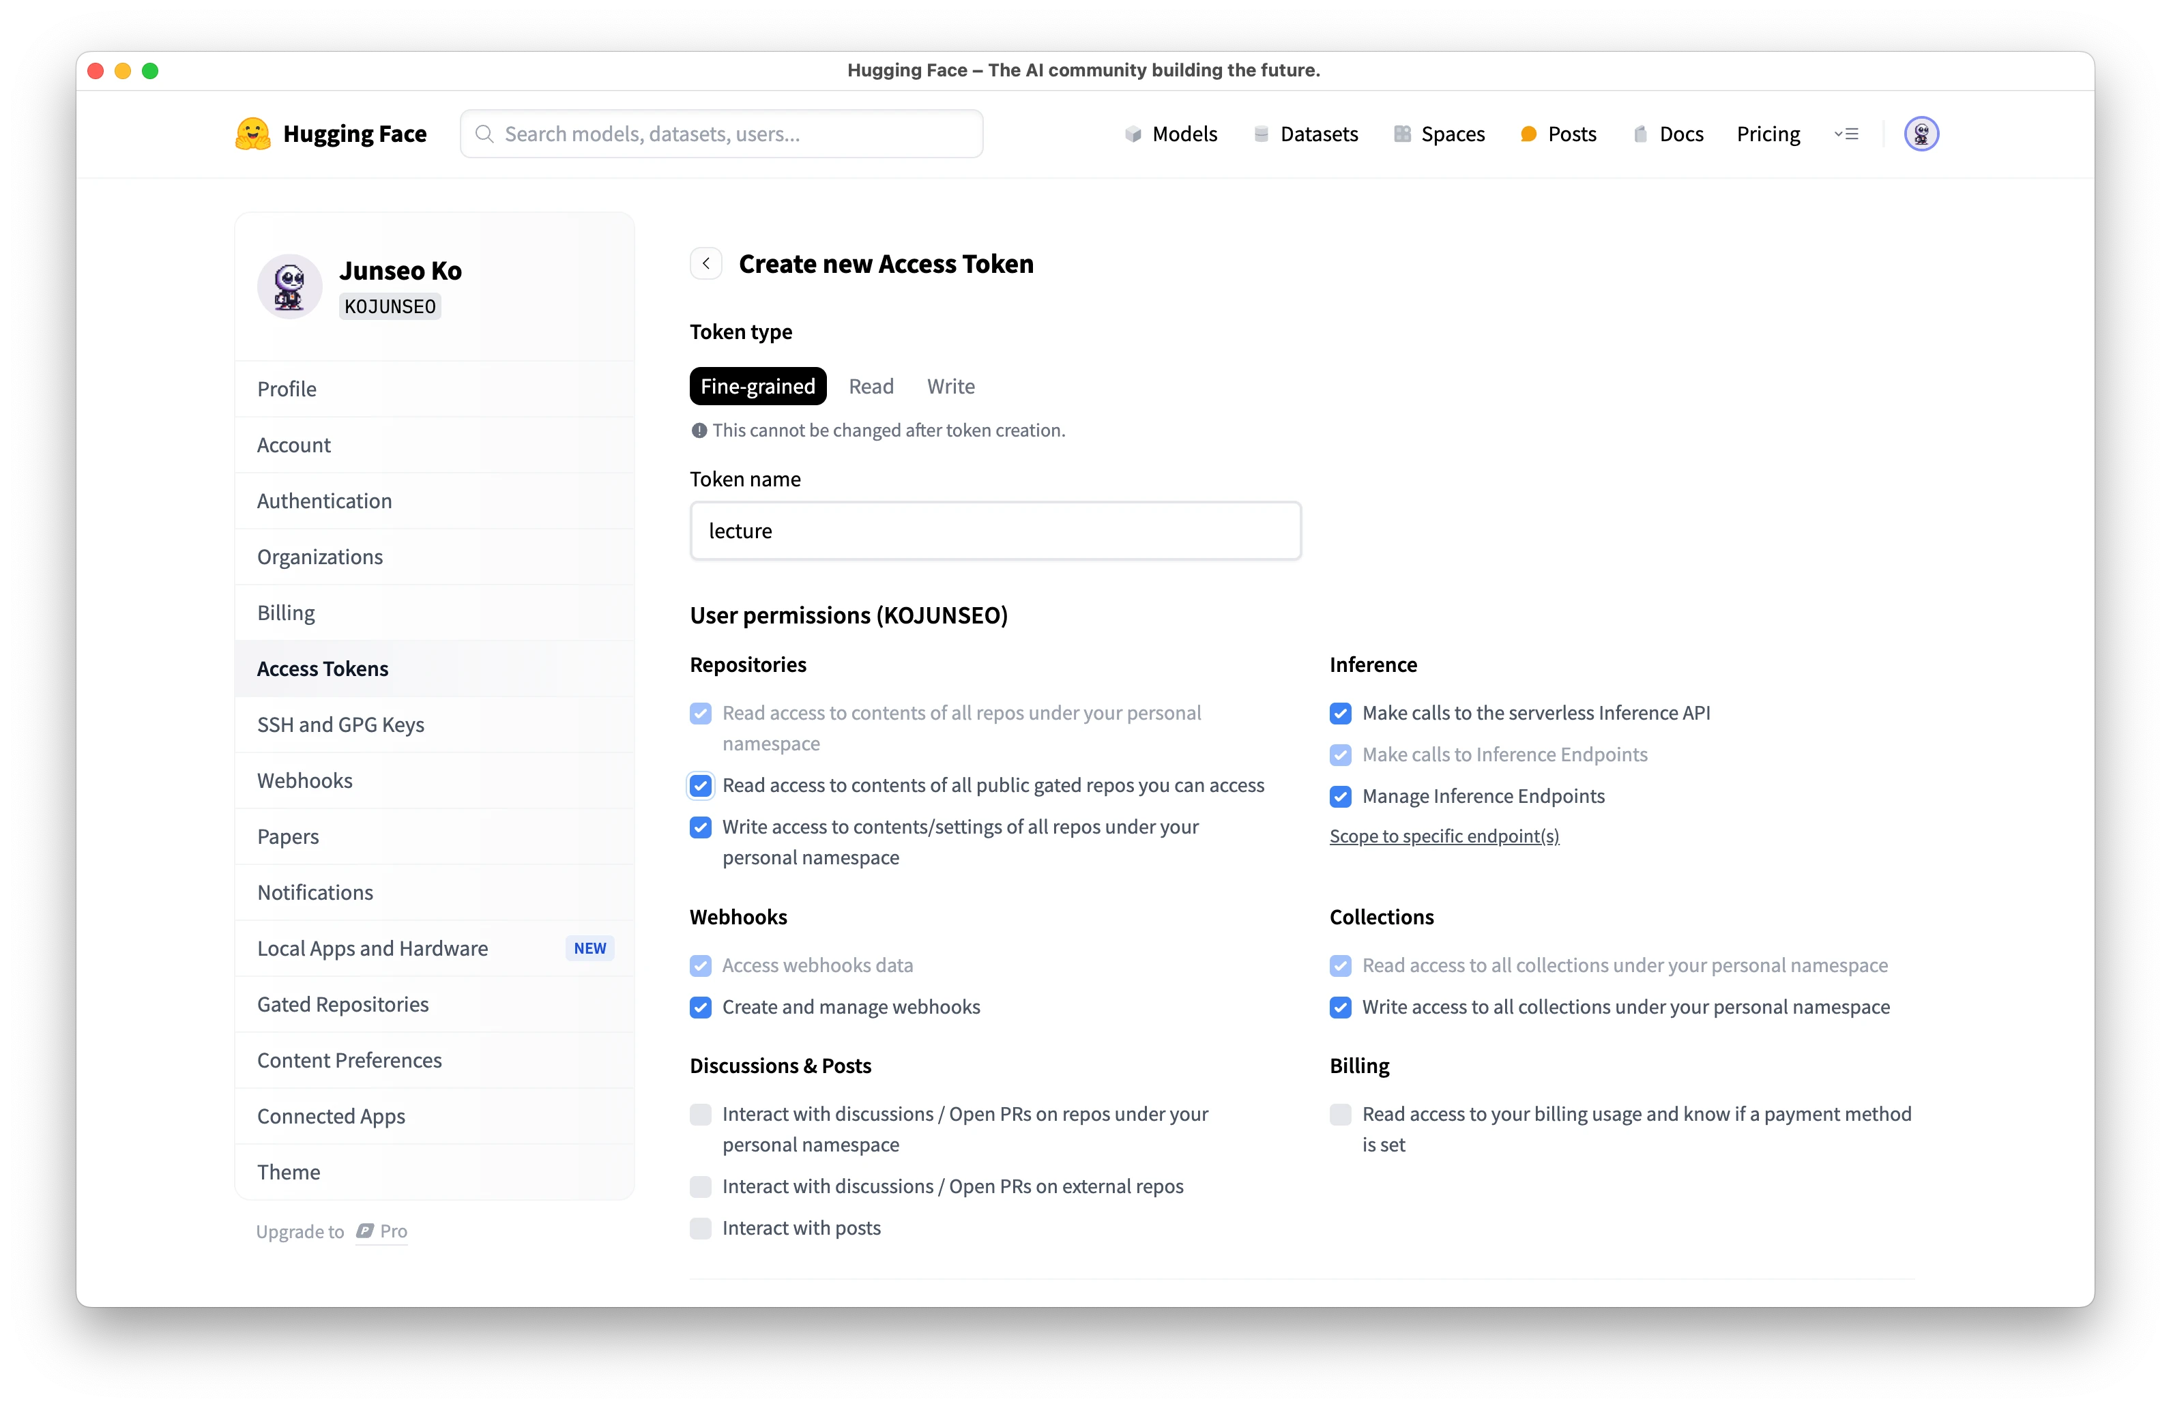Click Junseo Ko profile picture in sidebar

pyautogui.click(x=289, y=287)
